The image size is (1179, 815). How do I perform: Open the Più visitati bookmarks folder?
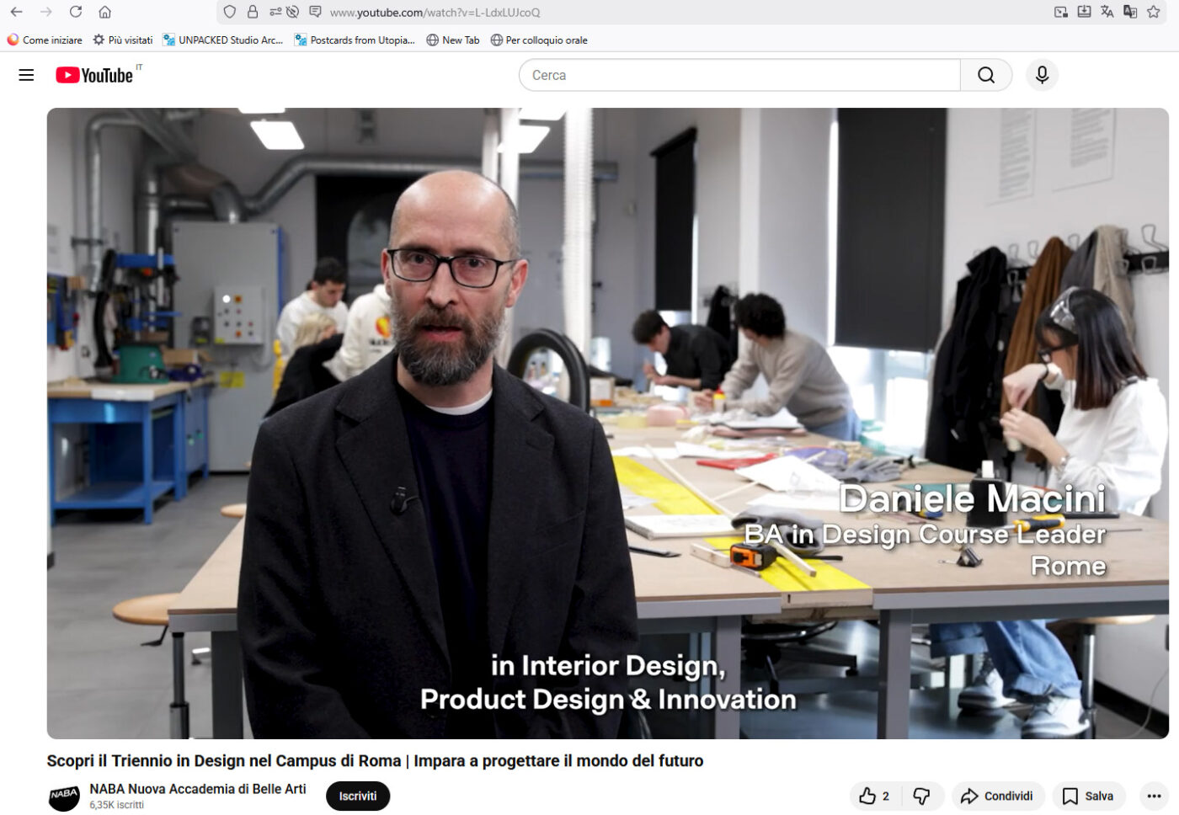[123, 40]
